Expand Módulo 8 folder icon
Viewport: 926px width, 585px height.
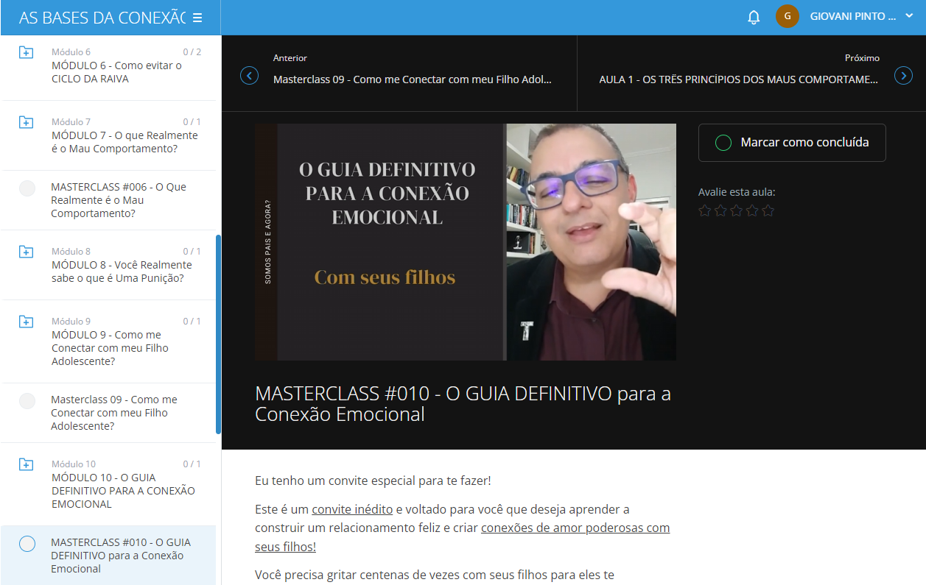point(26,252)
